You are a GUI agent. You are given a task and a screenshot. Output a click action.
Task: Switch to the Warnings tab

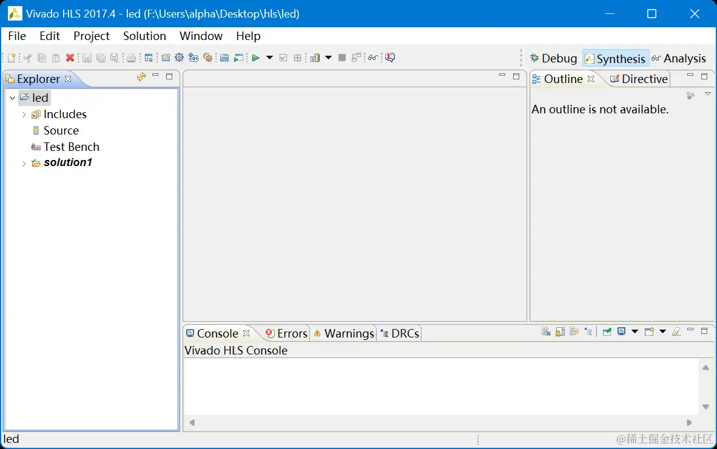[344, 333]
